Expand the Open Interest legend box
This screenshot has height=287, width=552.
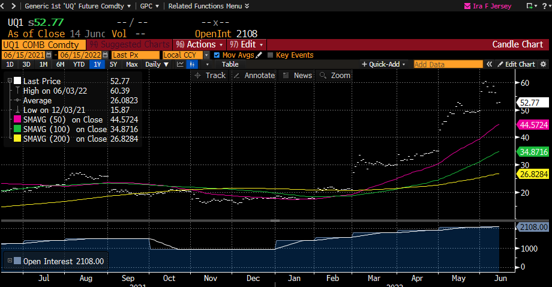pyautogui.click(x=10, y=261)
